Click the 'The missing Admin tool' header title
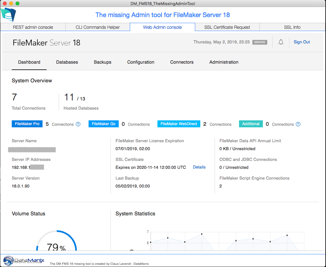 tap(163, 15)
